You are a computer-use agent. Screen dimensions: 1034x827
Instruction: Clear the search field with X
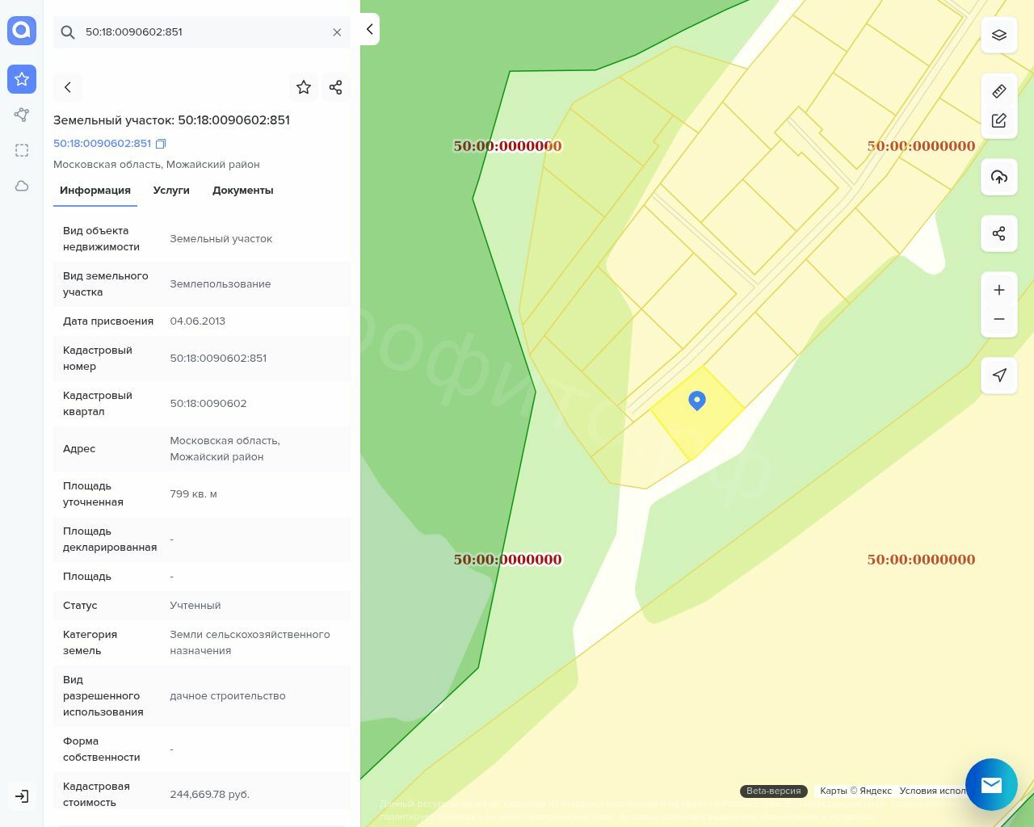[337, 32]
